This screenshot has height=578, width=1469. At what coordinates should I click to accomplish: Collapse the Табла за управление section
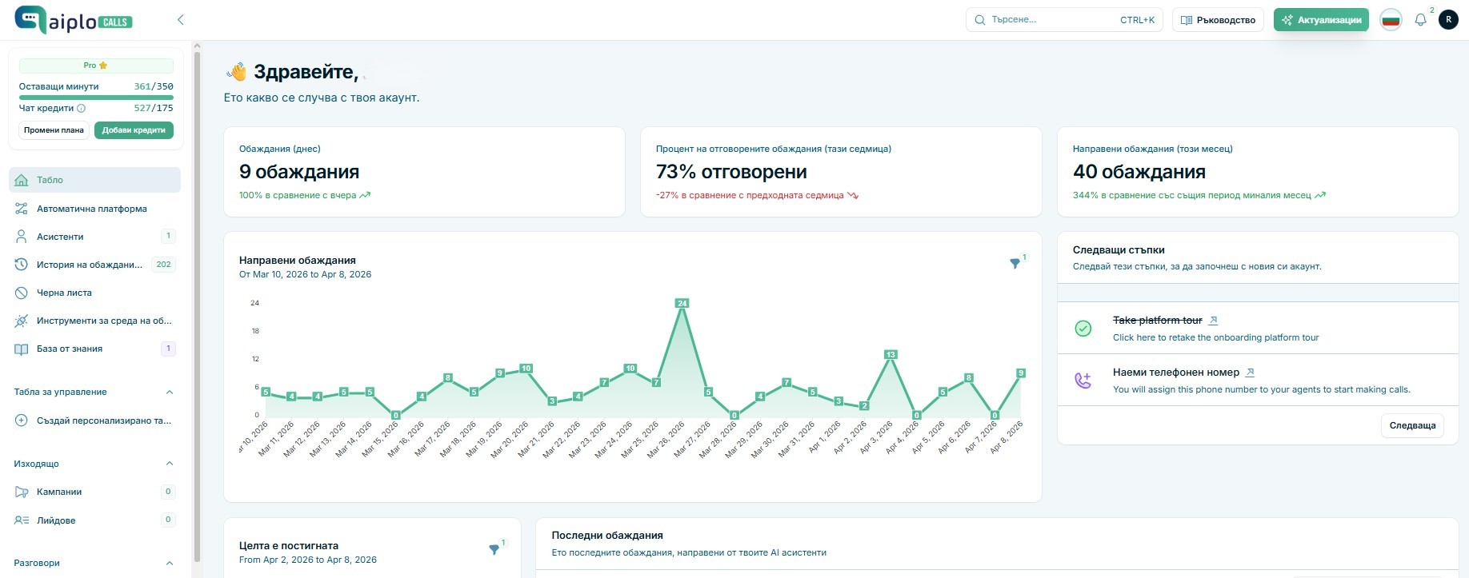pos(169,392)
